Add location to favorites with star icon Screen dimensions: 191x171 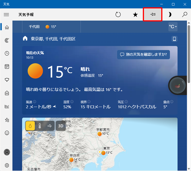click(135, 15)
